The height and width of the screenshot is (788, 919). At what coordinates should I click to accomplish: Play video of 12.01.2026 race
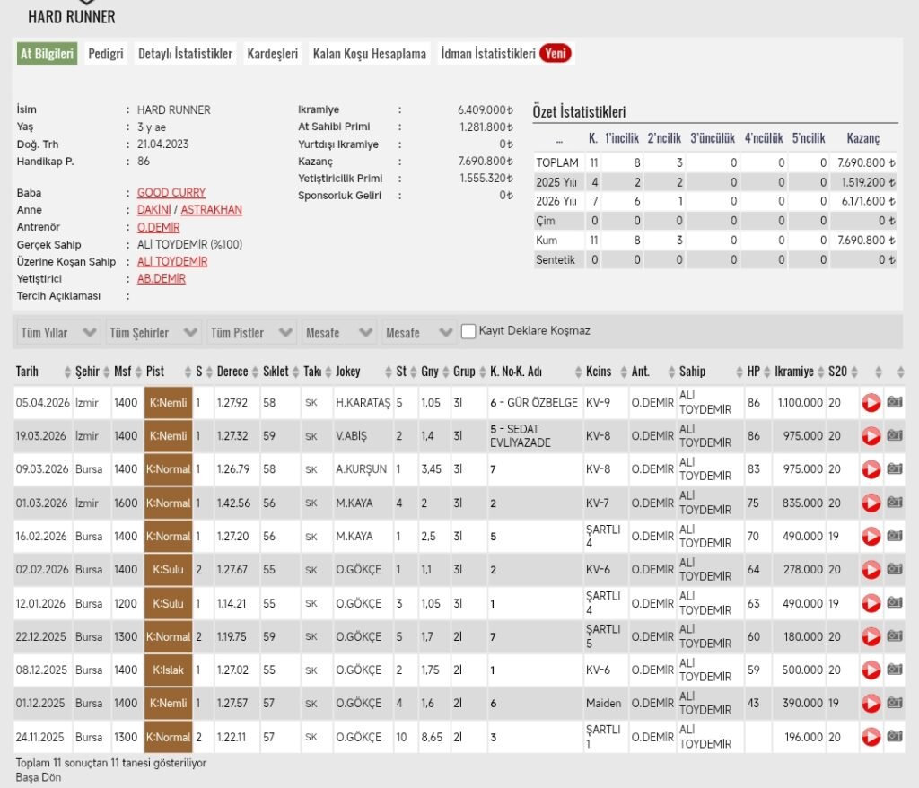click(x=871, y=603)
